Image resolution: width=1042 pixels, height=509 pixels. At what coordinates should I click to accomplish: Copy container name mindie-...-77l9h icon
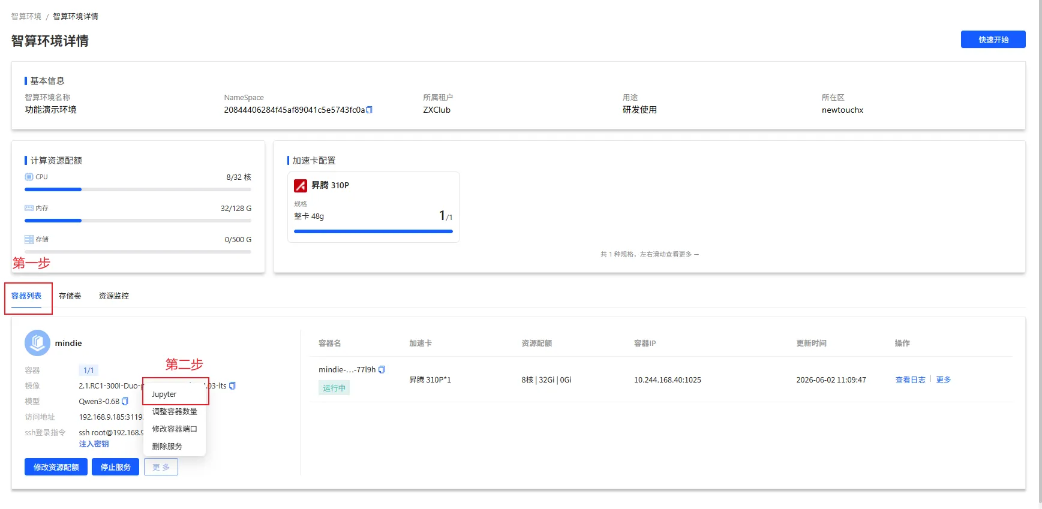382,369
